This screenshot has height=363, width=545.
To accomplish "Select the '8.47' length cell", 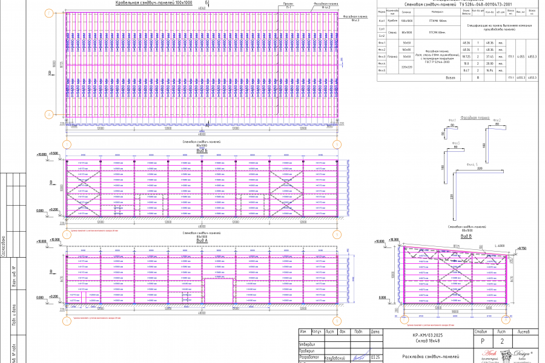I will tap(466, 70).
